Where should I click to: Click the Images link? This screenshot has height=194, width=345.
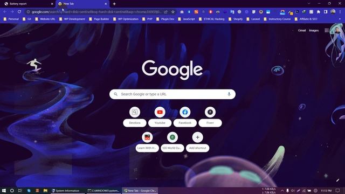(x=314, y=30)
